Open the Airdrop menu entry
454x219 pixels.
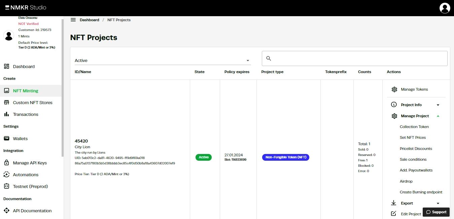click(406, 181)
